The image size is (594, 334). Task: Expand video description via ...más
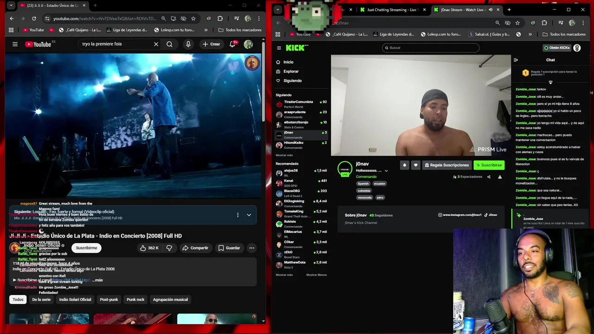coord(97,280)
